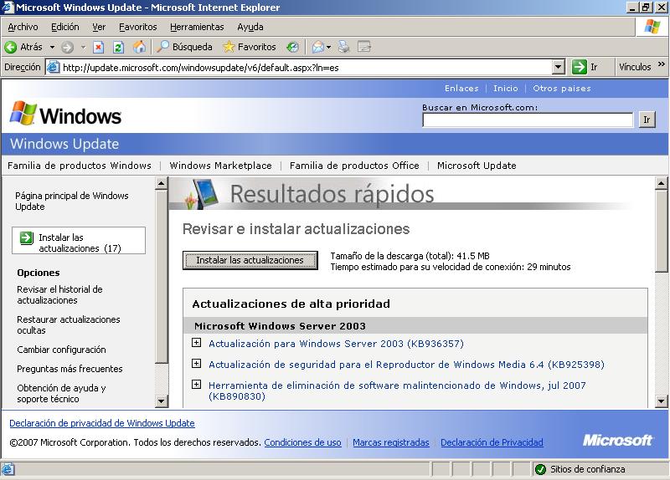The width and height of the screenshot is (670, 480).
Task: Click the Atrás back arrow icon
Action: pyautogui.click(x=11, y=47)
